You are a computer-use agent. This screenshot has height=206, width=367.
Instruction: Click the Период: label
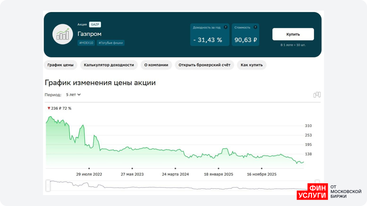point(53,95)
